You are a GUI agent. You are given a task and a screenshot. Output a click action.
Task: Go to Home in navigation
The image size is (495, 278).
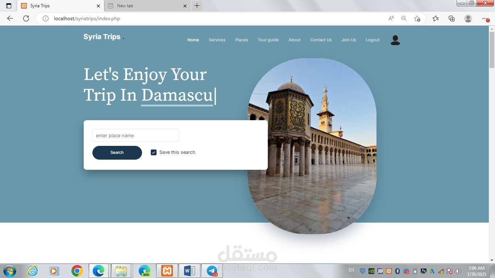(x=193, y=40)
